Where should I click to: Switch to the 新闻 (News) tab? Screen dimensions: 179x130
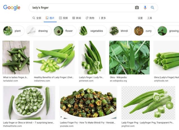(77, 18)
